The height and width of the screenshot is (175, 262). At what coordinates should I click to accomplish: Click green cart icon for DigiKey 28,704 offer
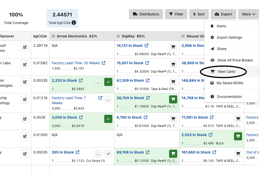(173, 99)
